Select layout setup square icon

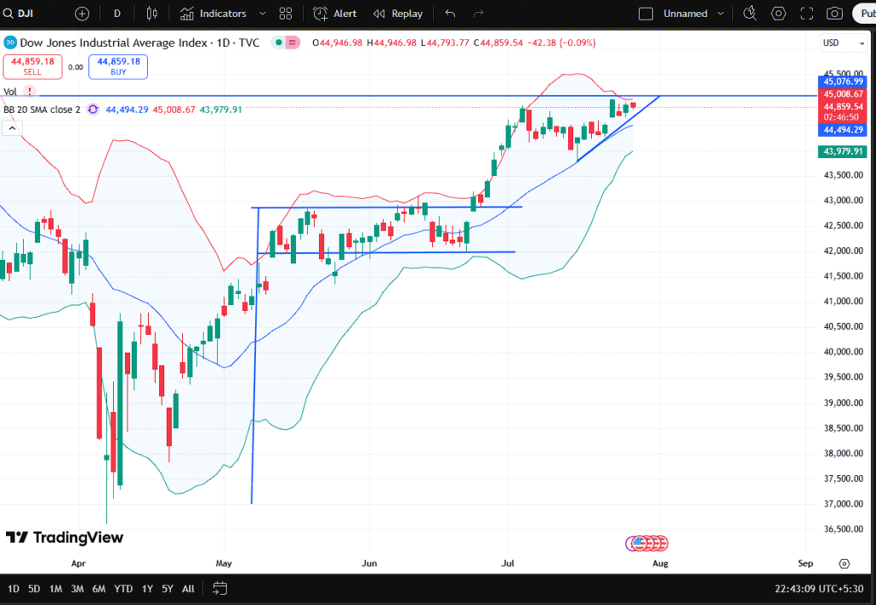point(645,14)
